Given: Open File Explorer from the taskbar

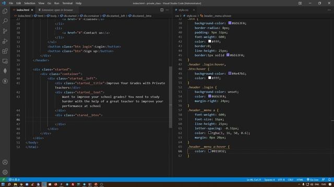Looking at the screenshot, I should 15,184.
